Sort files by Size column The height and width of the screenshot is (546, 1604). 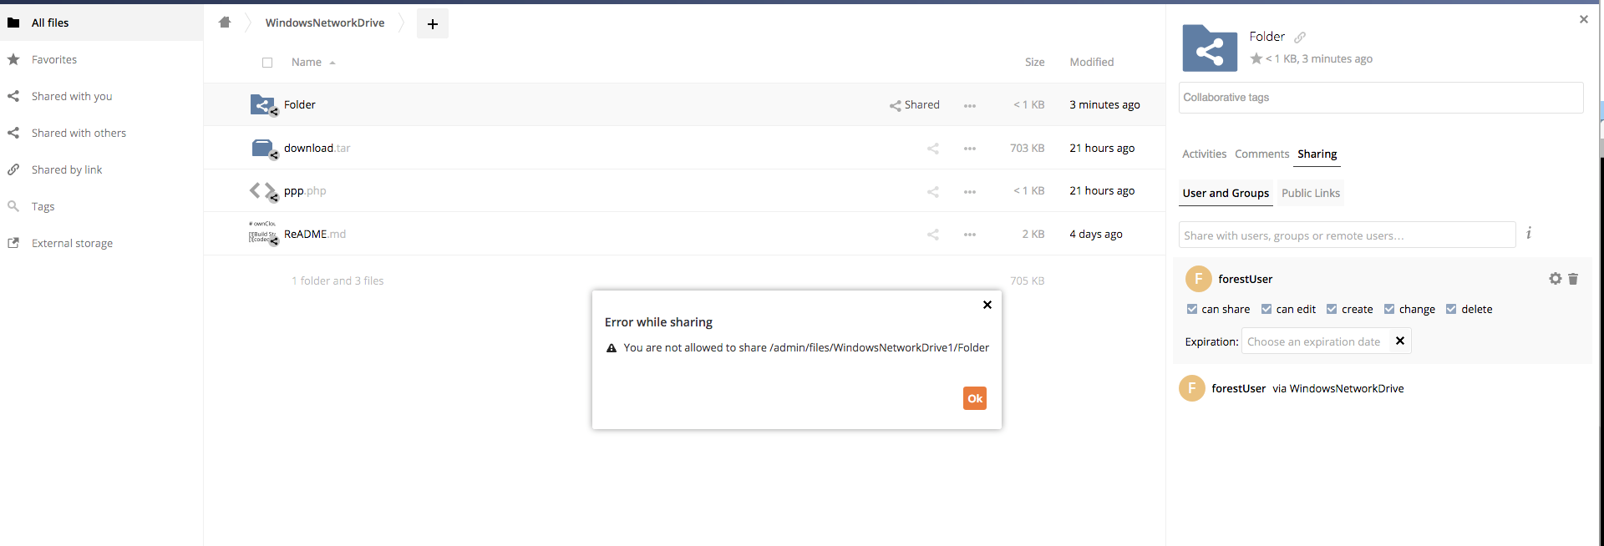point(1035,62)
